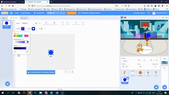
Task: Open the Edit menu
Action: click(x=26, y=13)
